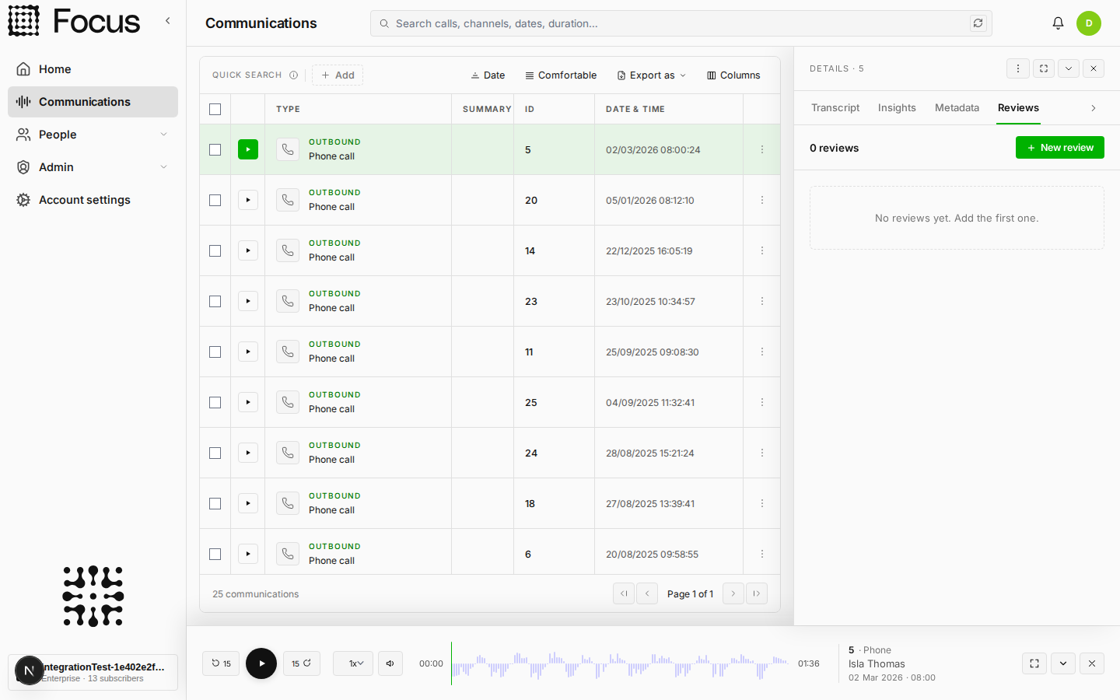Viewport: 1120px width, 700px height.
Task: Click the phone icon for call ID 11
Action: (x=288, y=352)
